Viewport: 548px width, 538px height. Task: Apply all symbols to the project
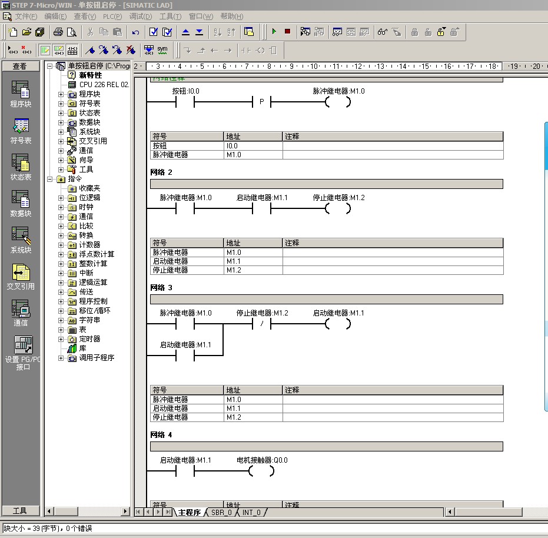tap(149, 51)
